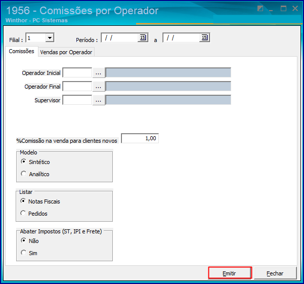Viewport: 304px width, 284px height.
Task: Open lookup for Supervisor
Action: [98, 100]
